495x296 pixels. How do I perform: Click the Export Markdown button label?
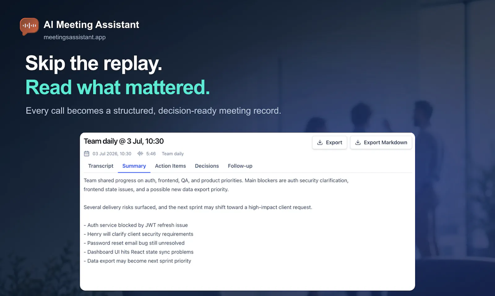pos(385,143)
